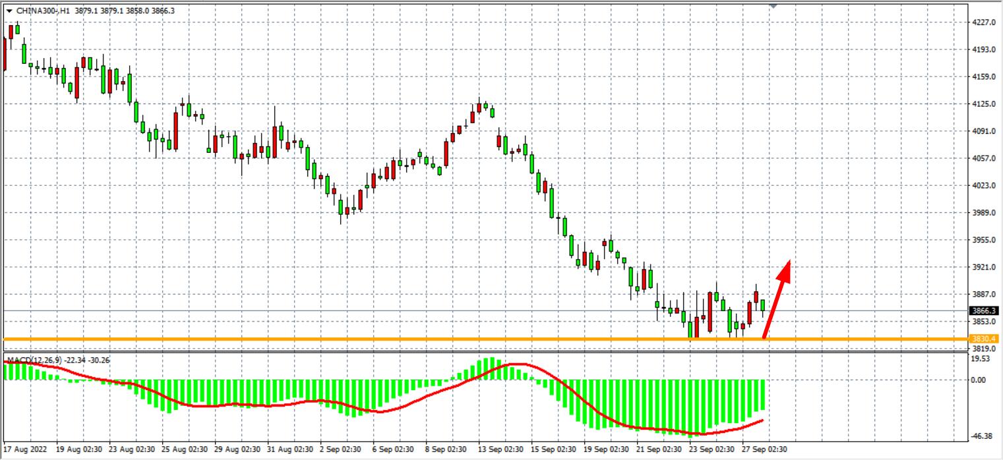Click the 17 Aug 2022 date label
1003x460 pixels.
24,449
